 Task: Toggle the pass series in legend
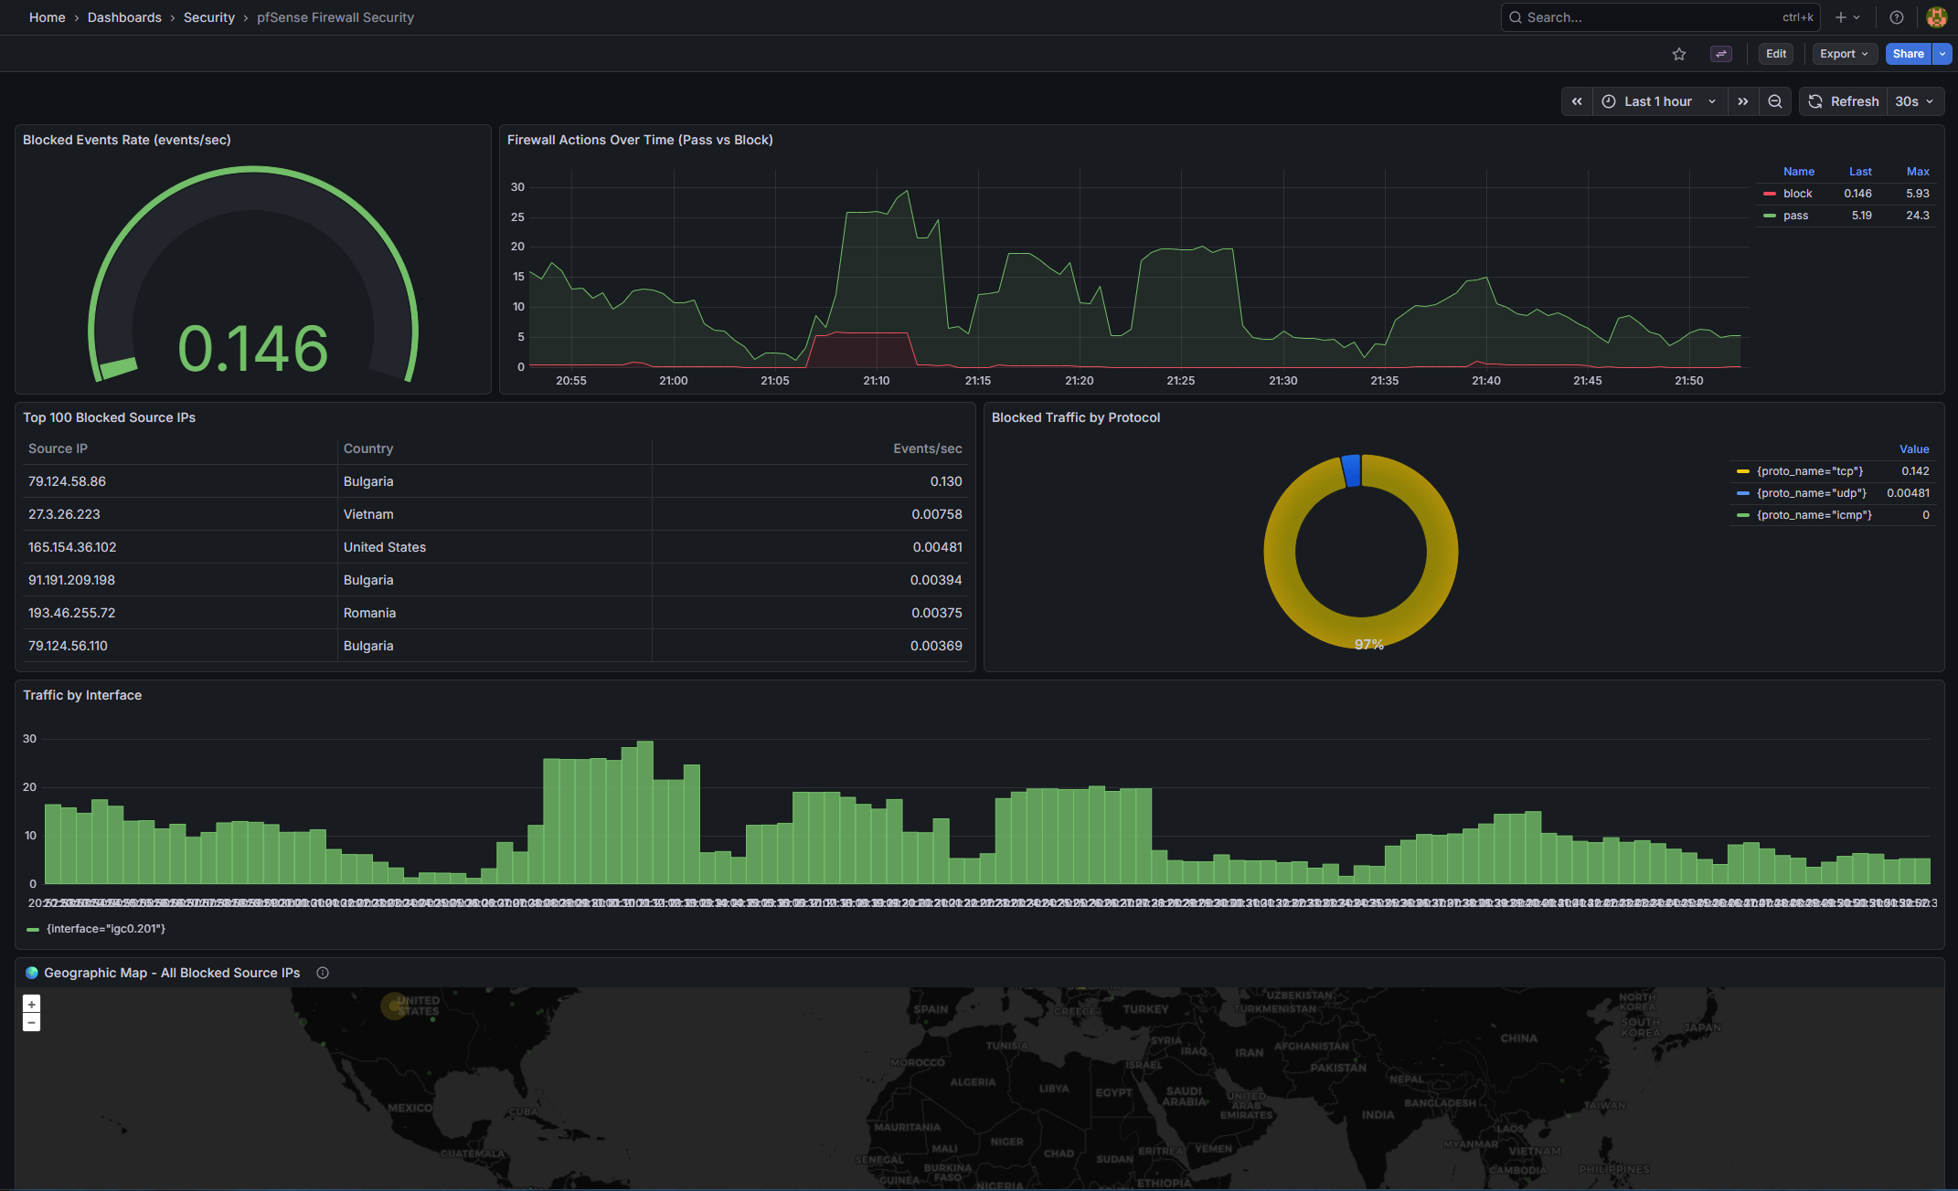pos(1795,216)
